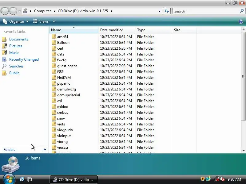
Task: Click the Folders pane label
Action: (9, 149)
